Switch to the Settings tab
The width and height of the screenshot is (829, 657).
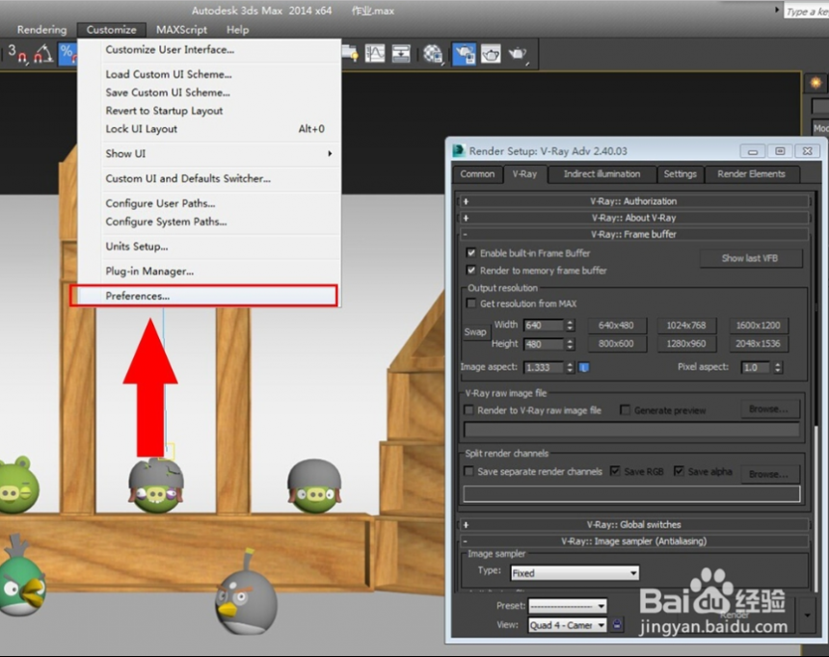coord(680,174)
